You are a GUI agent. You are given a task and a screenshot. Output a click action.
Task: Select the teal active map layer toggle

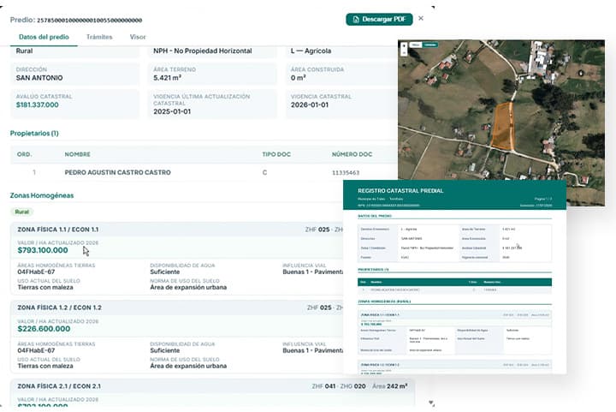430,45
